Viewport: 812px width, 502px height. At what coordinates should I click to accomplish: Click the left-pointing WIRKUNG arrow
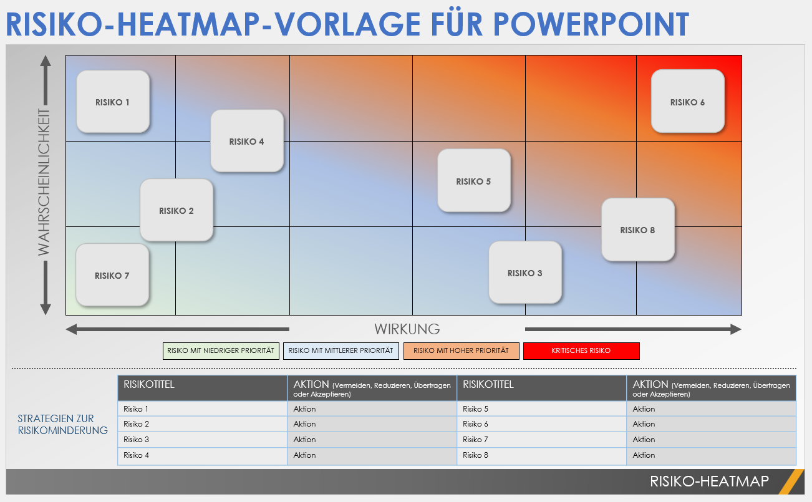pyautogui.click(x=178, y=329)
